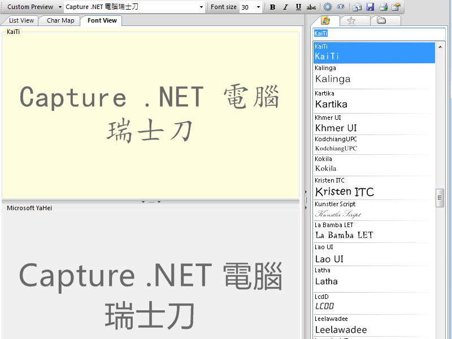Screen dimensions: 452x339
Task: Expand the preview text combo box
Action: click(x=201, y=7)
